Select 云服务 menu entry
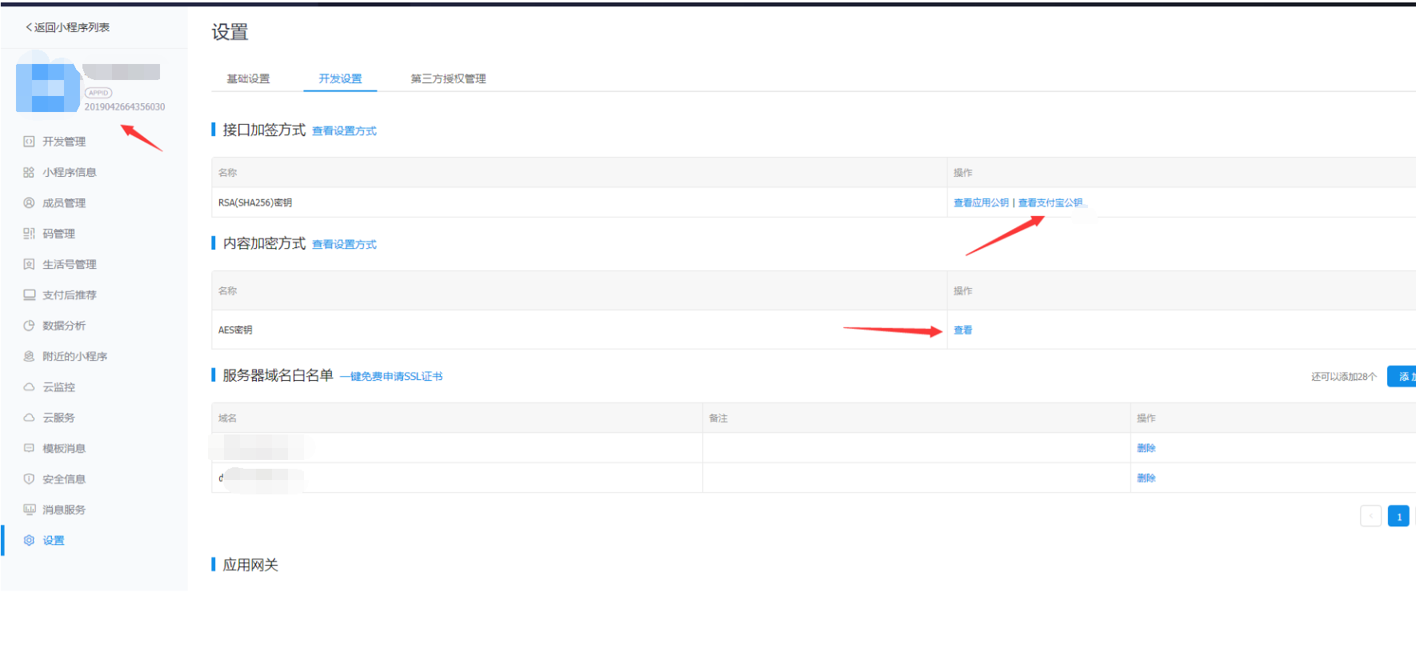Screen dimensions: 1416x648 [58, 418]
